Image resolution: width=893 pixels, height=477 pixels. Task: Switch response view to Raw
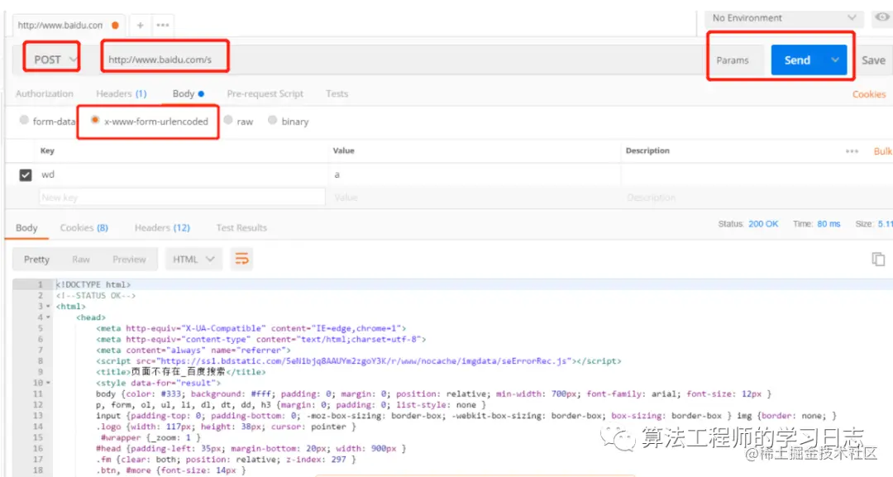pyautogui.click(x=81, y=259)
